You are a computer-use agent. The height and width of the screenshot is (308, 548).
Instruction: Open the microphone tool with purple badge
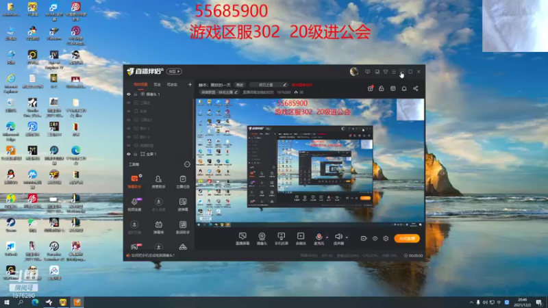[x=134, y=205]
